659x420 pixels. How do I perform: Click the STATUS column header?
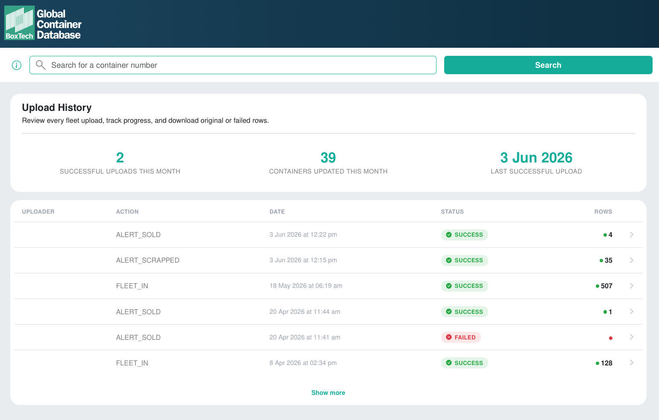452,211
